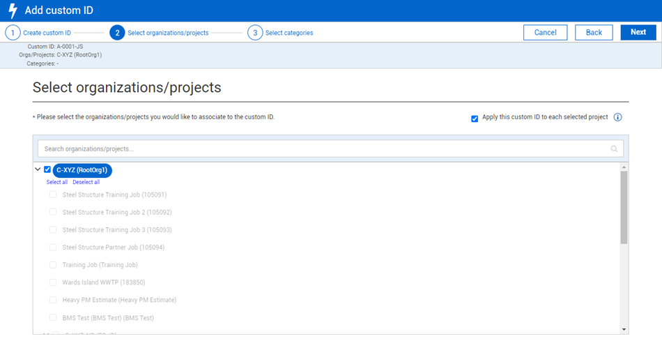Screen dimensions: 662x357
Task: Go to Select categories step
Action: (288, 33)
